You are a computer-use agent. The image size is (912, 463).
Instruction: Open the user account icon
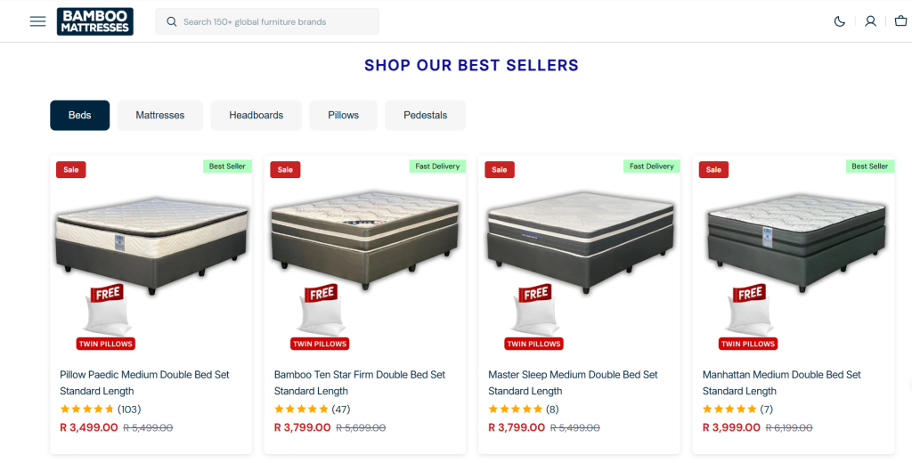pos(870,21)
